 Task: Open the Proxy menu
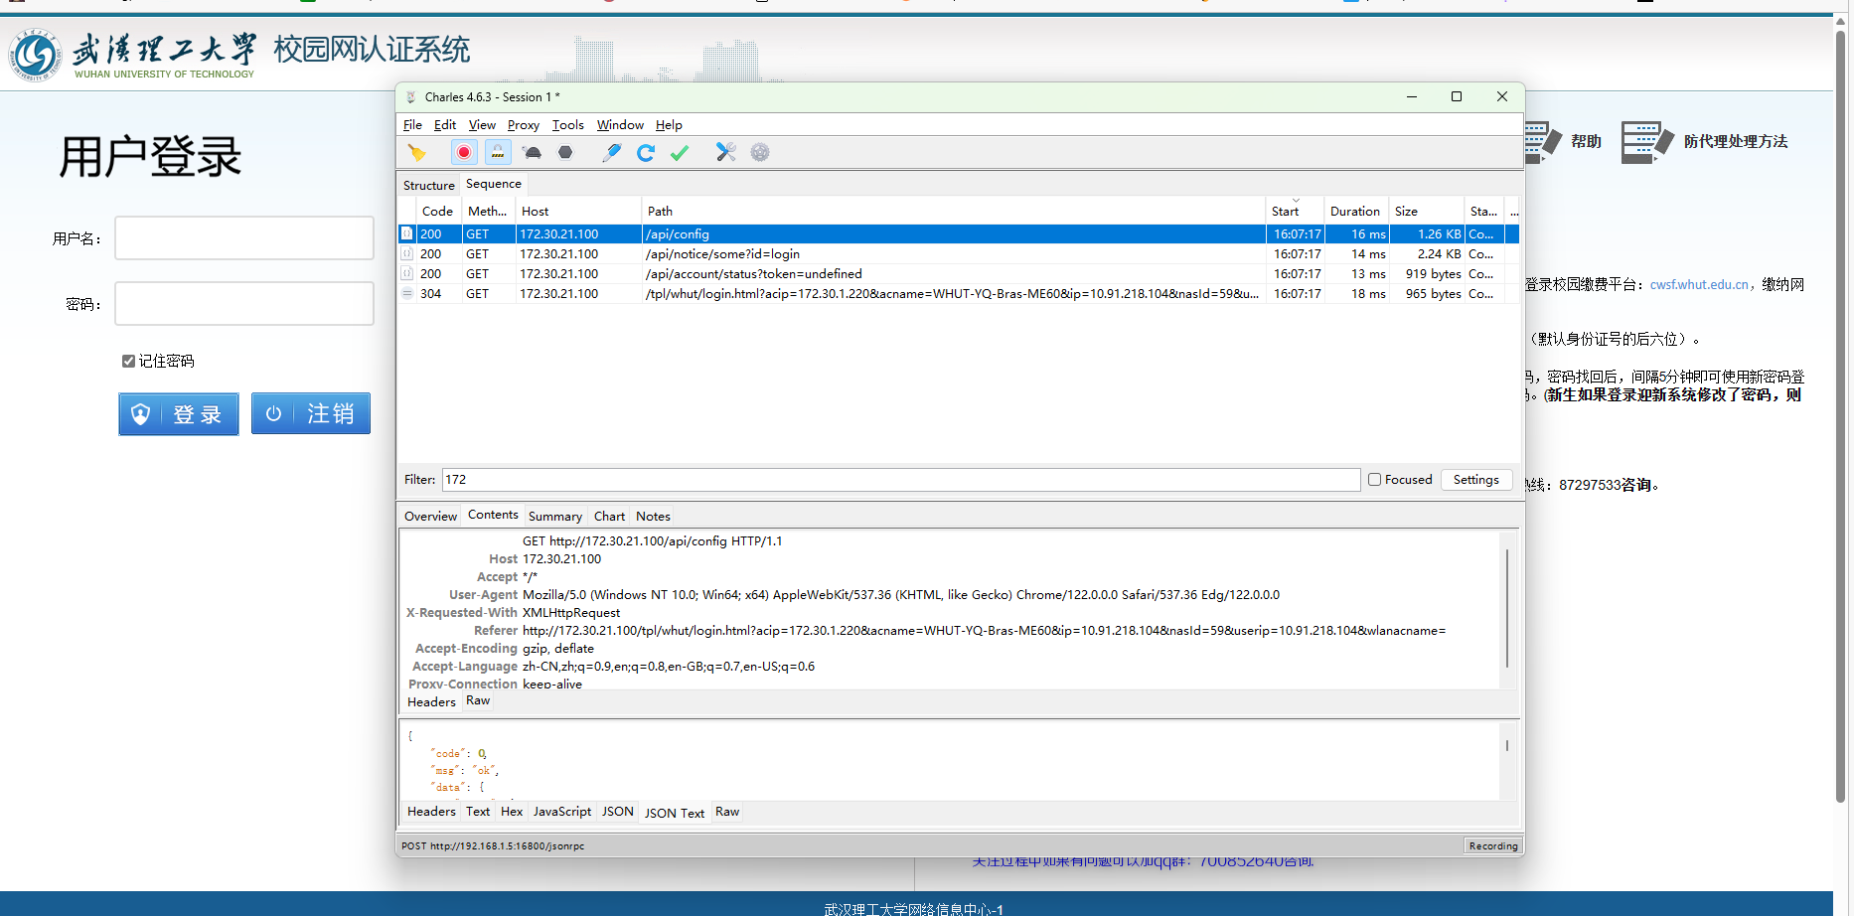[x=523, y=124]
